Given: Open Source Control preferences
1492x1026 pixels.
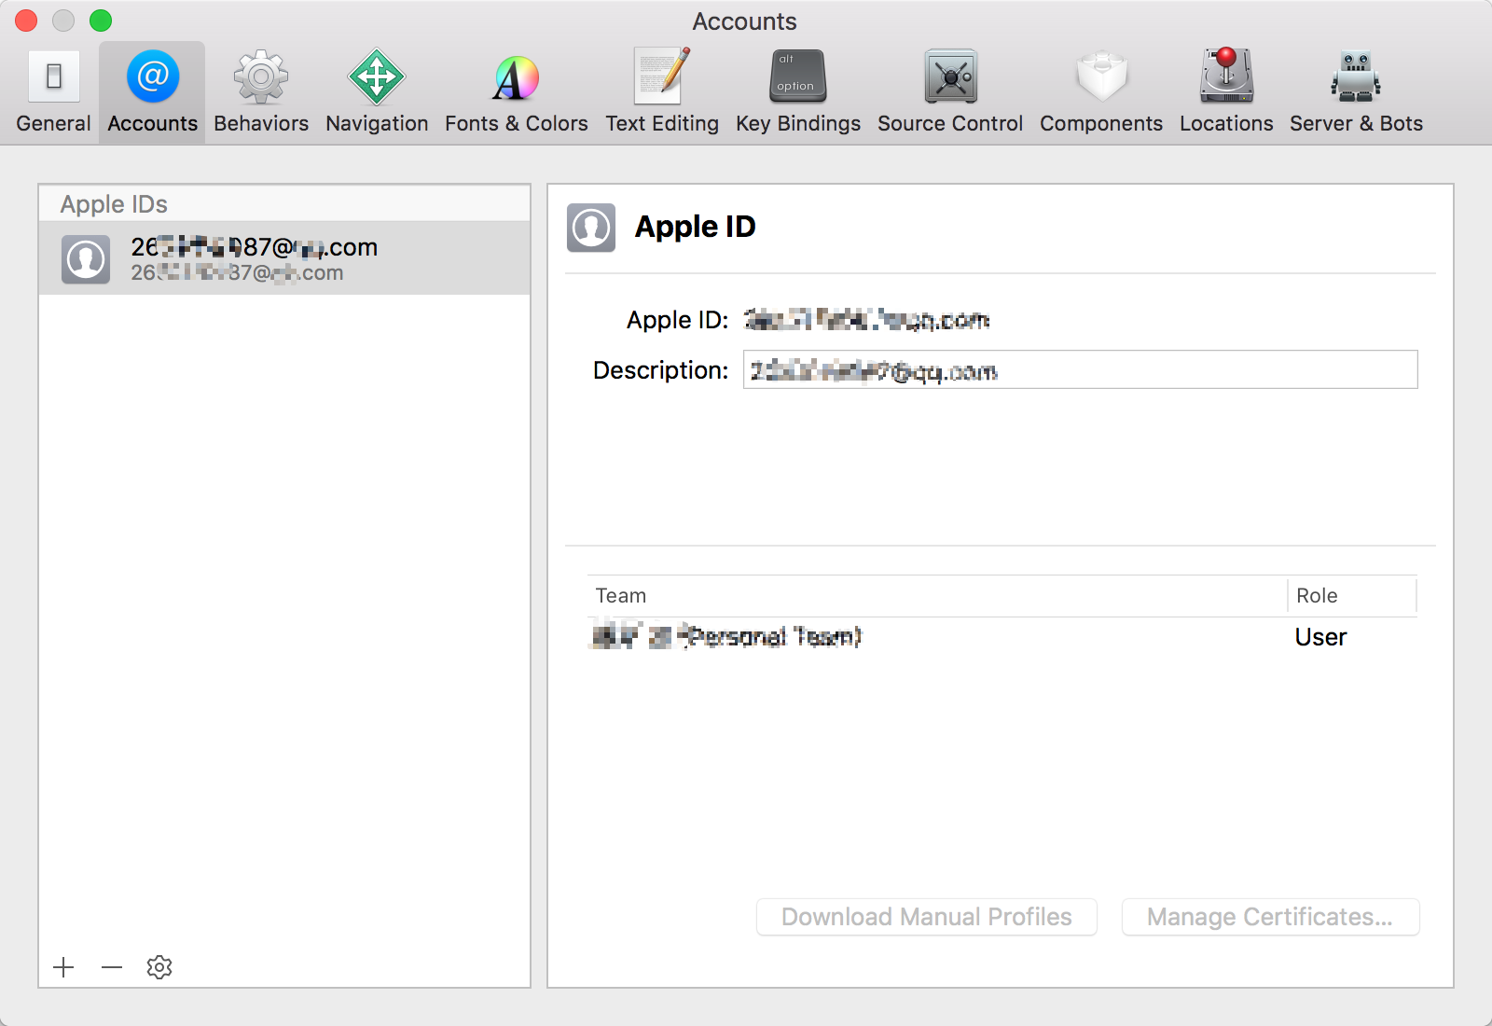Looking at the screenshot, I should coord(949,92).
